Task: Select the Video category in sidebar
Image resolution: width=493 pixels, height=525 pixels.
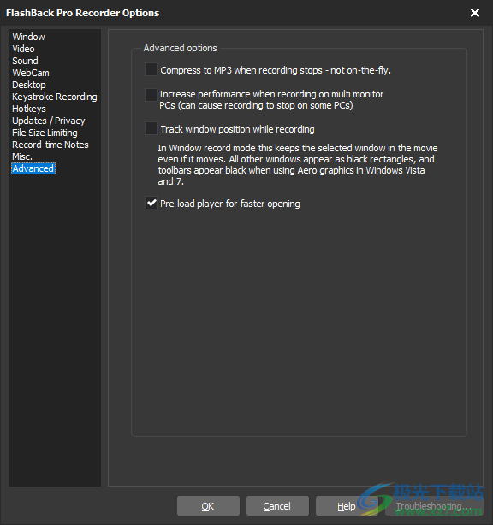Action: pyautogui.click(x=23, y=49)
